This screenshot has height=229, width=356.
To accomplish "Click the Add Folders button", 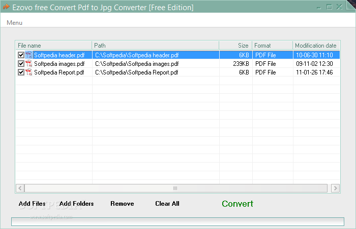I will [76, 204].
